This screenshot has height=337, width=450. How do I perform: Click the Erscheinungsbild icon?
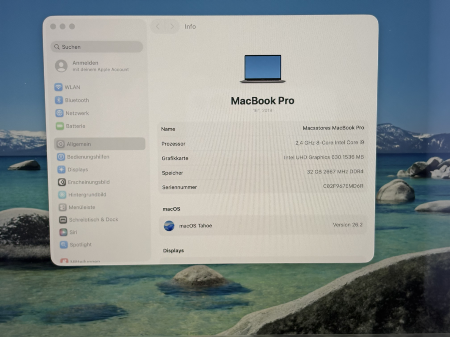[x=62, y=182]
